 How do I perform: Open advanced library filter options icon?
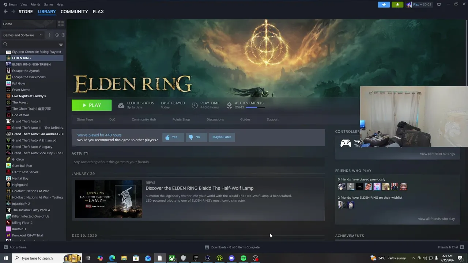tap(61, 44)
